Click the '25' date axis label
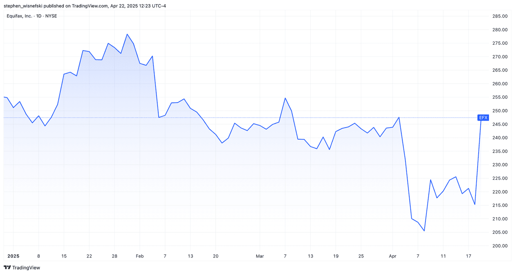The height and width of the screenshot is (274, 515). pyautogui.click(x=361, y=256)
